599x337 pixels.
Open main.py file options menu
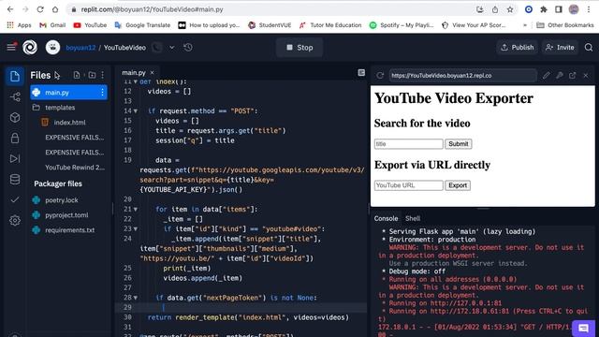(x=102, y=93)
